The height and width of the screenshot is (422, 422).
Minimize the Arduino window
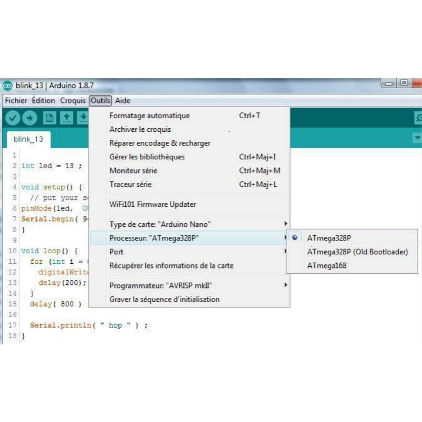389,83
